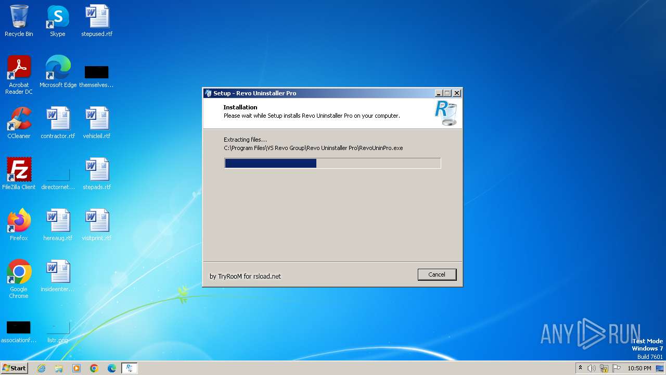Image resolution: width=666 pixels, height=375 pixels.
Task: Select the Firefox desktop shortcut
Action: 19,225
